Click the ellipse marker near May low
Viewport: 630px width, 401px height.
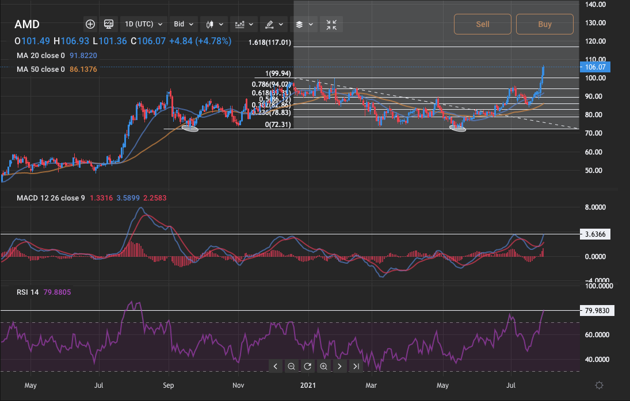click(457, 128)
